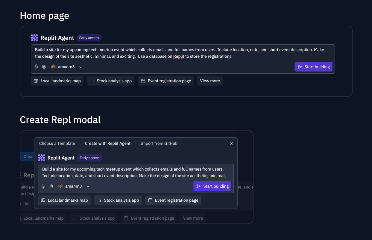This screenshot has height=240, width=372.
Task: Pick Stock analysis app suggestion in the modal
Action: click(118, 200)
